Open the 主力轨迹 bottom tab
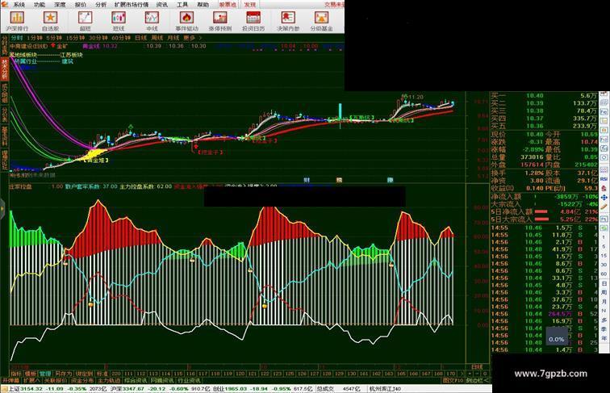The height and width of the screenshot is (393, 610). 109,380
